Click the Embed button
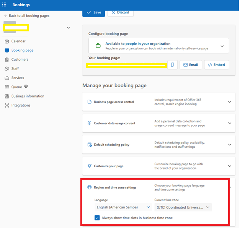The image size is (240, 228). tap(216, 65)
